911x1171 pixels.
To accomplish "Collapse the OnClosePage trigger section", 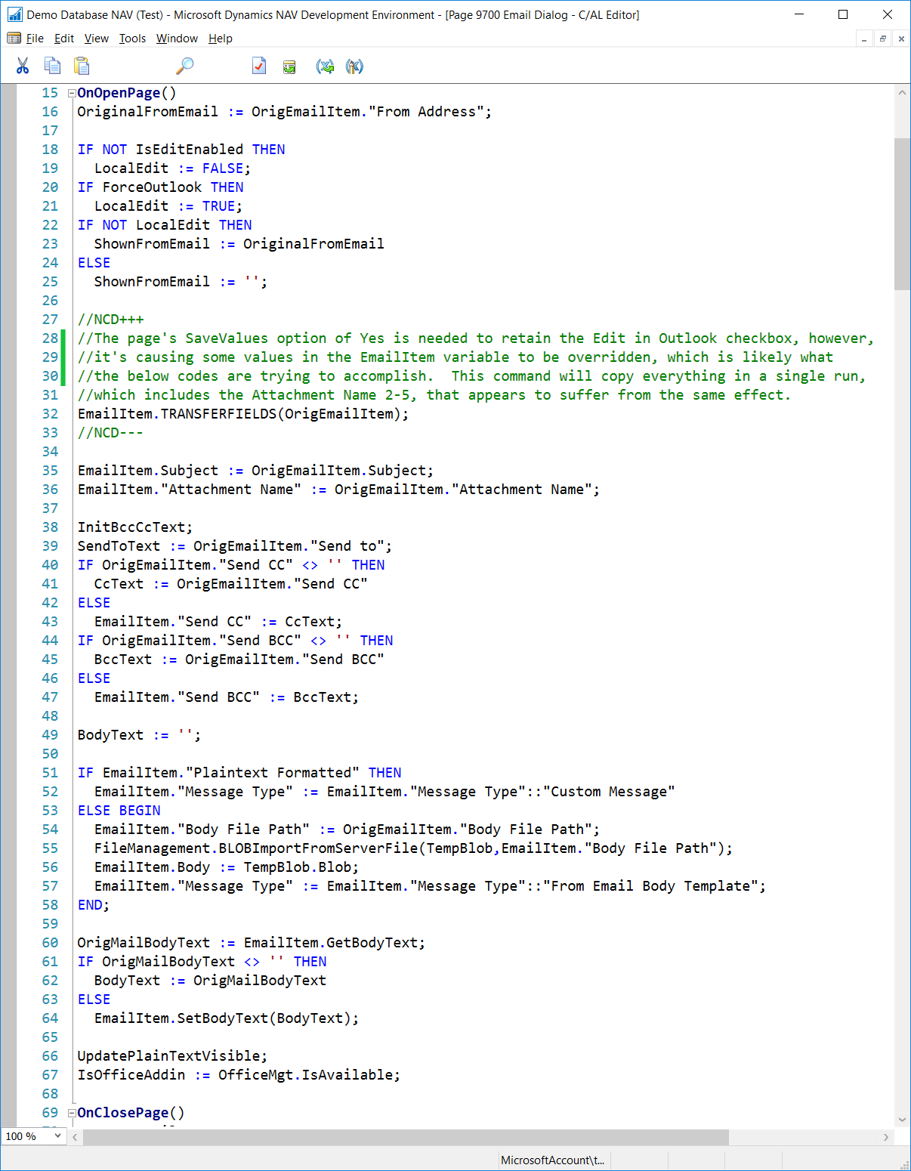I will [x=72, y=1113].
